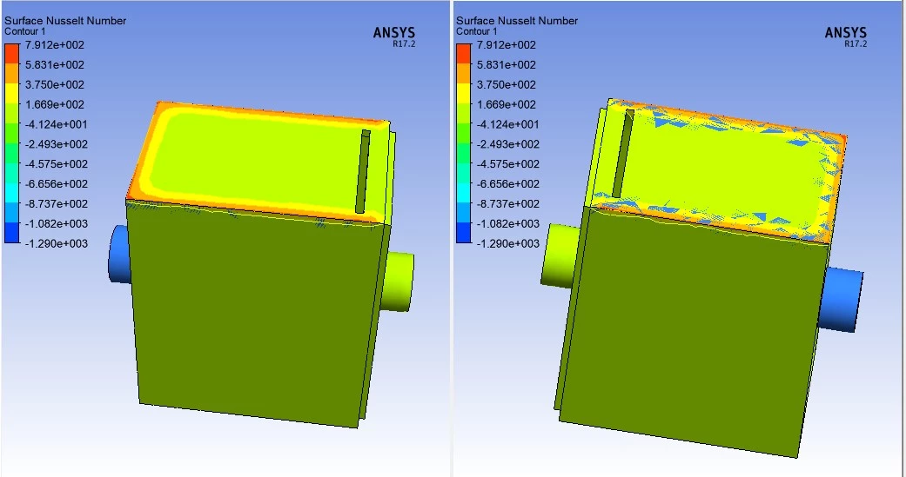Pick legend value -4.575e+002 in left view
Image resolution: width=906 pixels, height=477 pixels.
tap(54, 164)
